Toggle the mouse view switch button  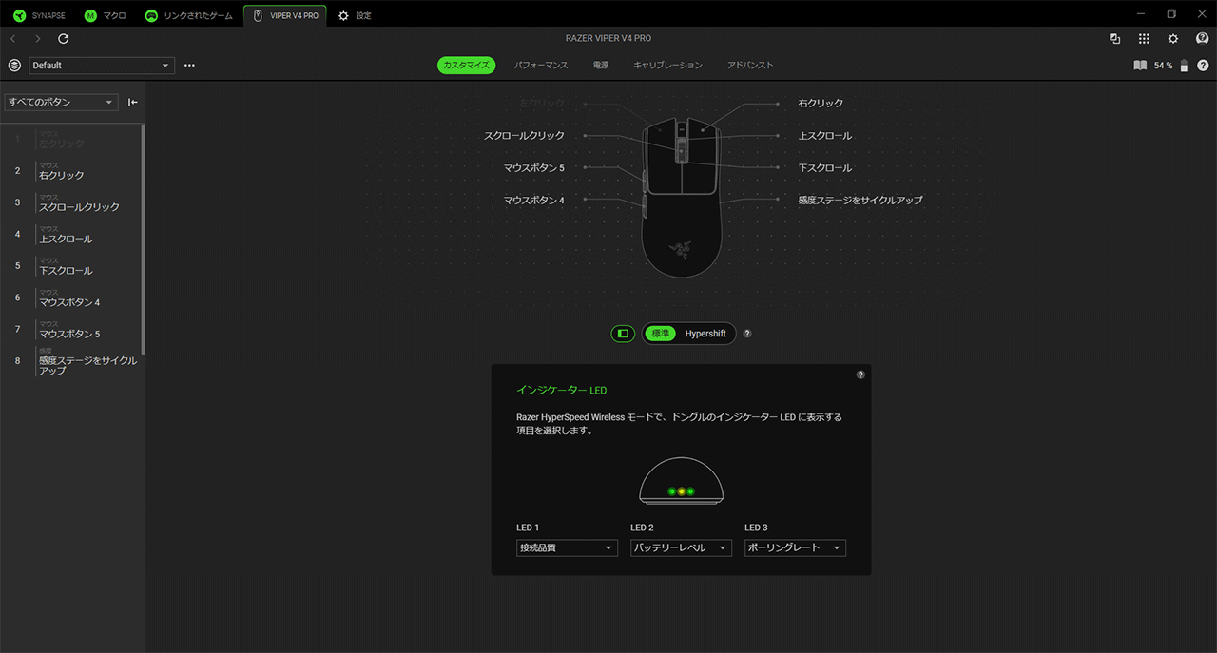coord(623,334)
